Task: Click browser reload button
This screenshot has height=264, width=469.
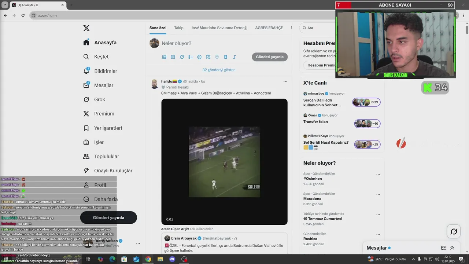Action: [23, 15]
